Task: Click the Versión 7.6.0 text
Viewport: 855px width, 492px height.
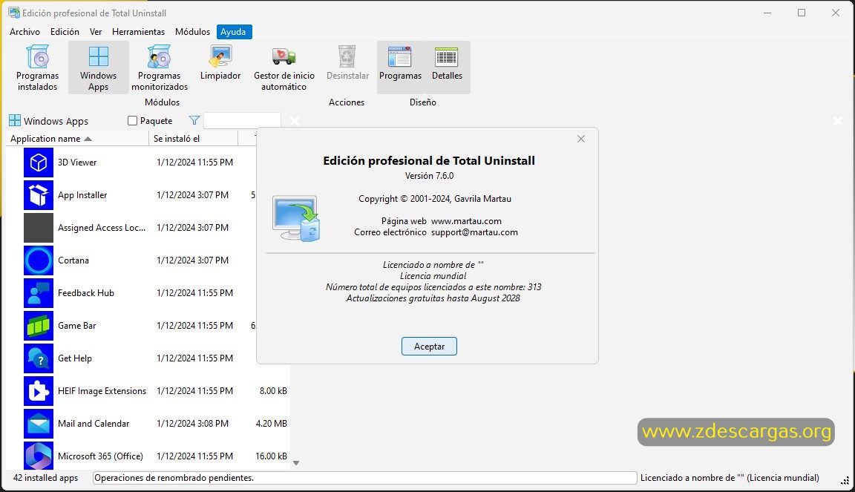Action: coord(429,176)
